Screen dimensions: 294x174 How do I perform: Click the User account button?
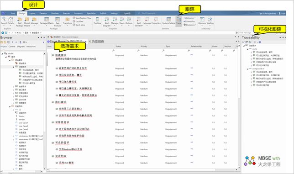coord(282,14)
